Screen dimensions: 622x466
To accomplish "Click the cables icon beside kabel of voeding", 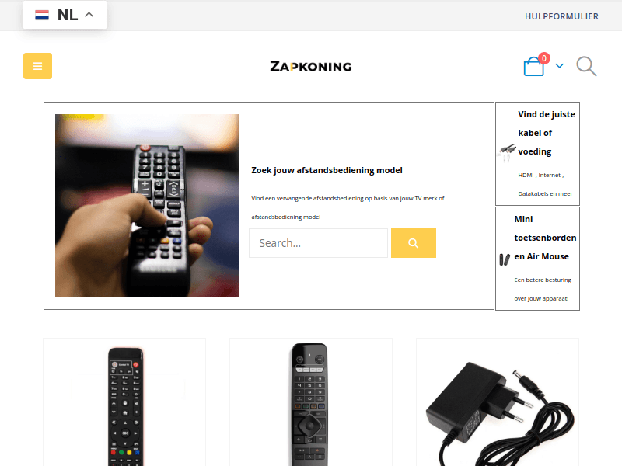I will [x=507, y=152].
